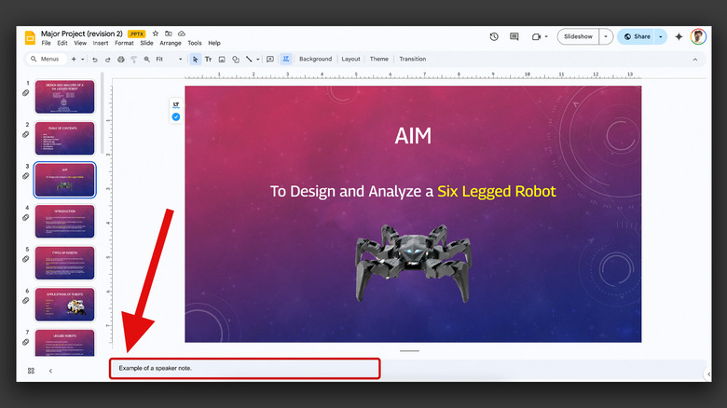The width and height of the screenshot is (727, 408).
Task: Select slide 2 Table of Contents thumbnail
Action: 64,138
